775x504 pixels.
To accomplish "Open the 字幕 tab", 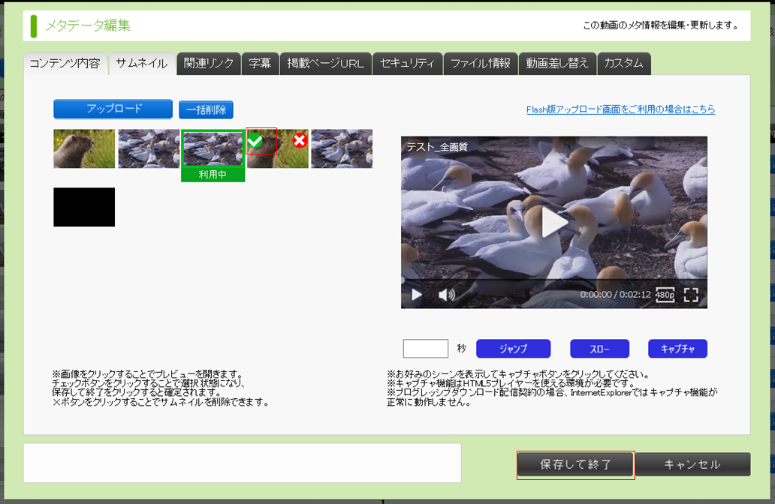I will tap(260, 64).
